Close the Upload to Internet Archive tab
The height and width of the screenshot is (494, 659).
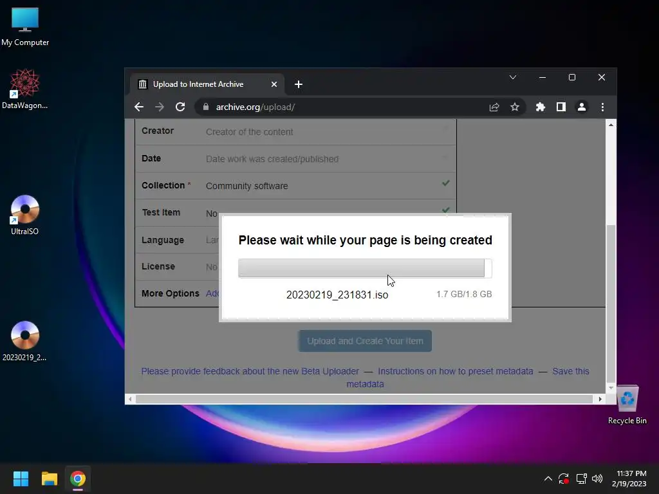click(x=274, y=84)
